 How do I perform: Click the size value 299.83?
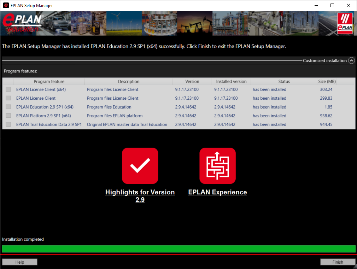point(326,98)
